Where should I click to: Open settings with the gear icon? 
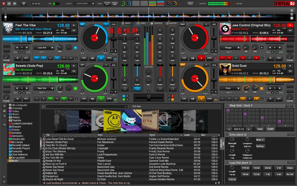coord(24,3)
